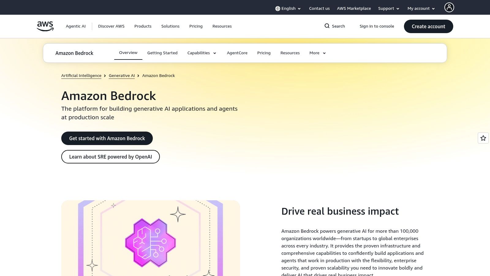Image resolution: width=490 pixels, height=276 pixels.
Task: Open top navigation Pricing menu
Action: click(196, 26)
